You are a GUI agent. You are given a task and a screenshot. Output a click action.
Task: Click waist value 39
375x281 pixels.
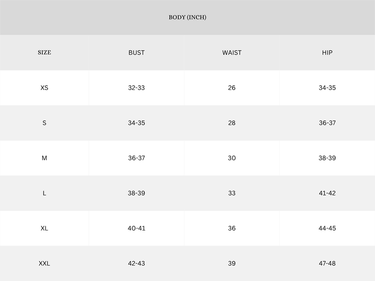click(x=232, y=263)
